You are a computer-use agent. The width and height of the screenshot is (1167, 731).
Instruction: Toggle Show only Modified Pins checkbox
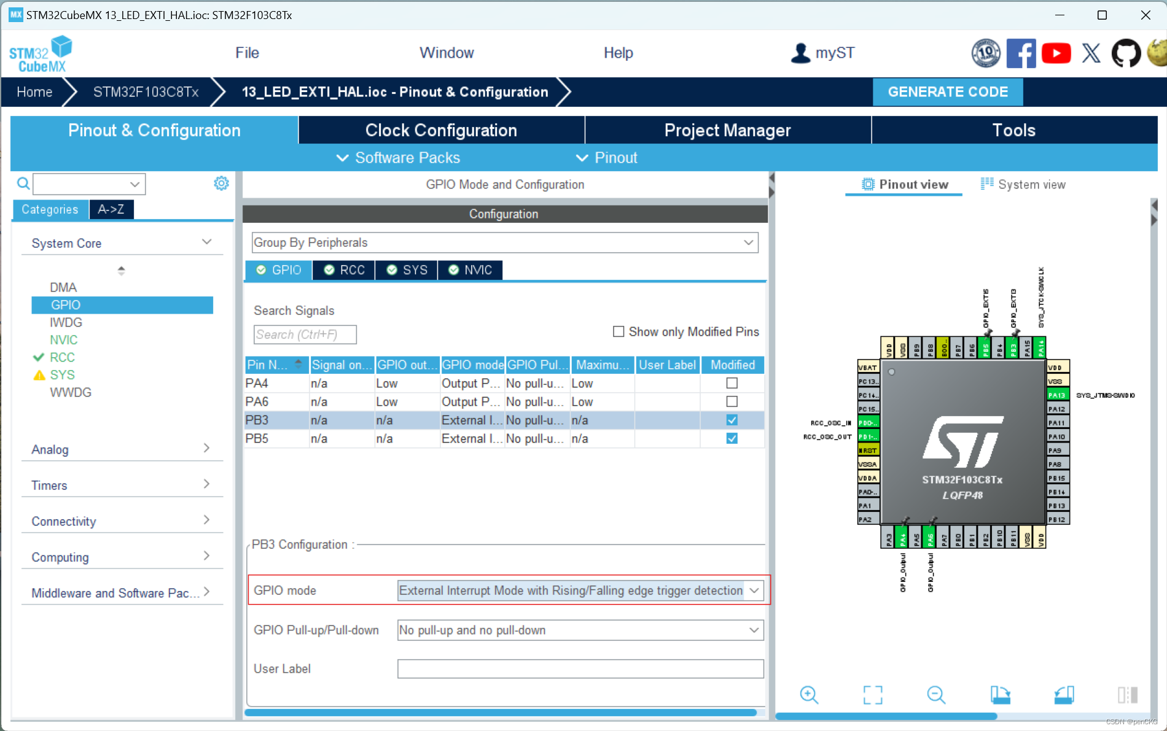(x=619, y=331)
